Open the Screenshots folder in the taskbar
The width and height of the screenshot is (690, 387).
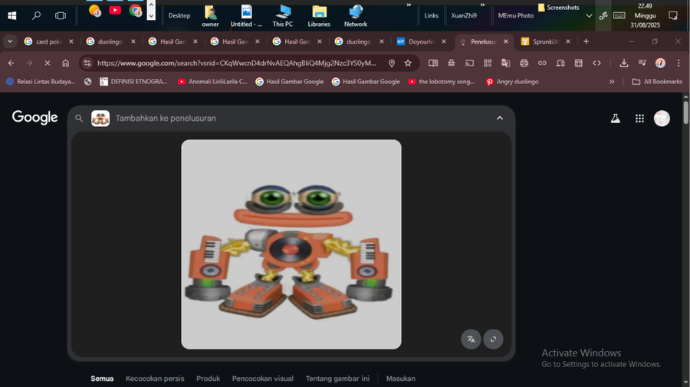click(558, 8)
